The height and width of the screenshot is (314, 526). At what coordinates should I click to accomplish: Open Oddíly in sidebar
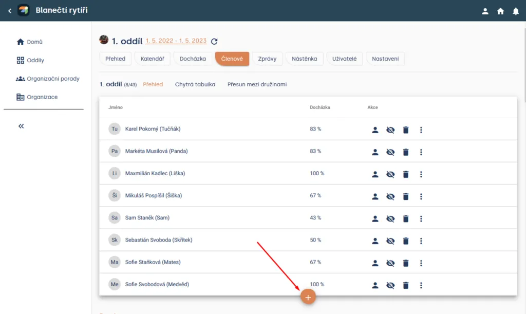[x=30, y=60]
